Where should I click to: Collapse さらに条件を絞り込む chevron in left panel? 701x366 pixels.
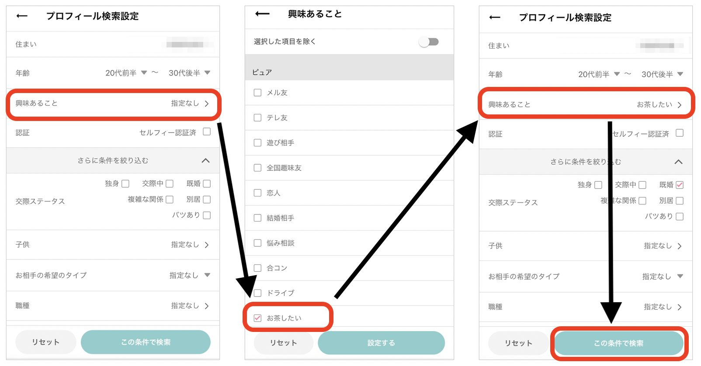205,161
